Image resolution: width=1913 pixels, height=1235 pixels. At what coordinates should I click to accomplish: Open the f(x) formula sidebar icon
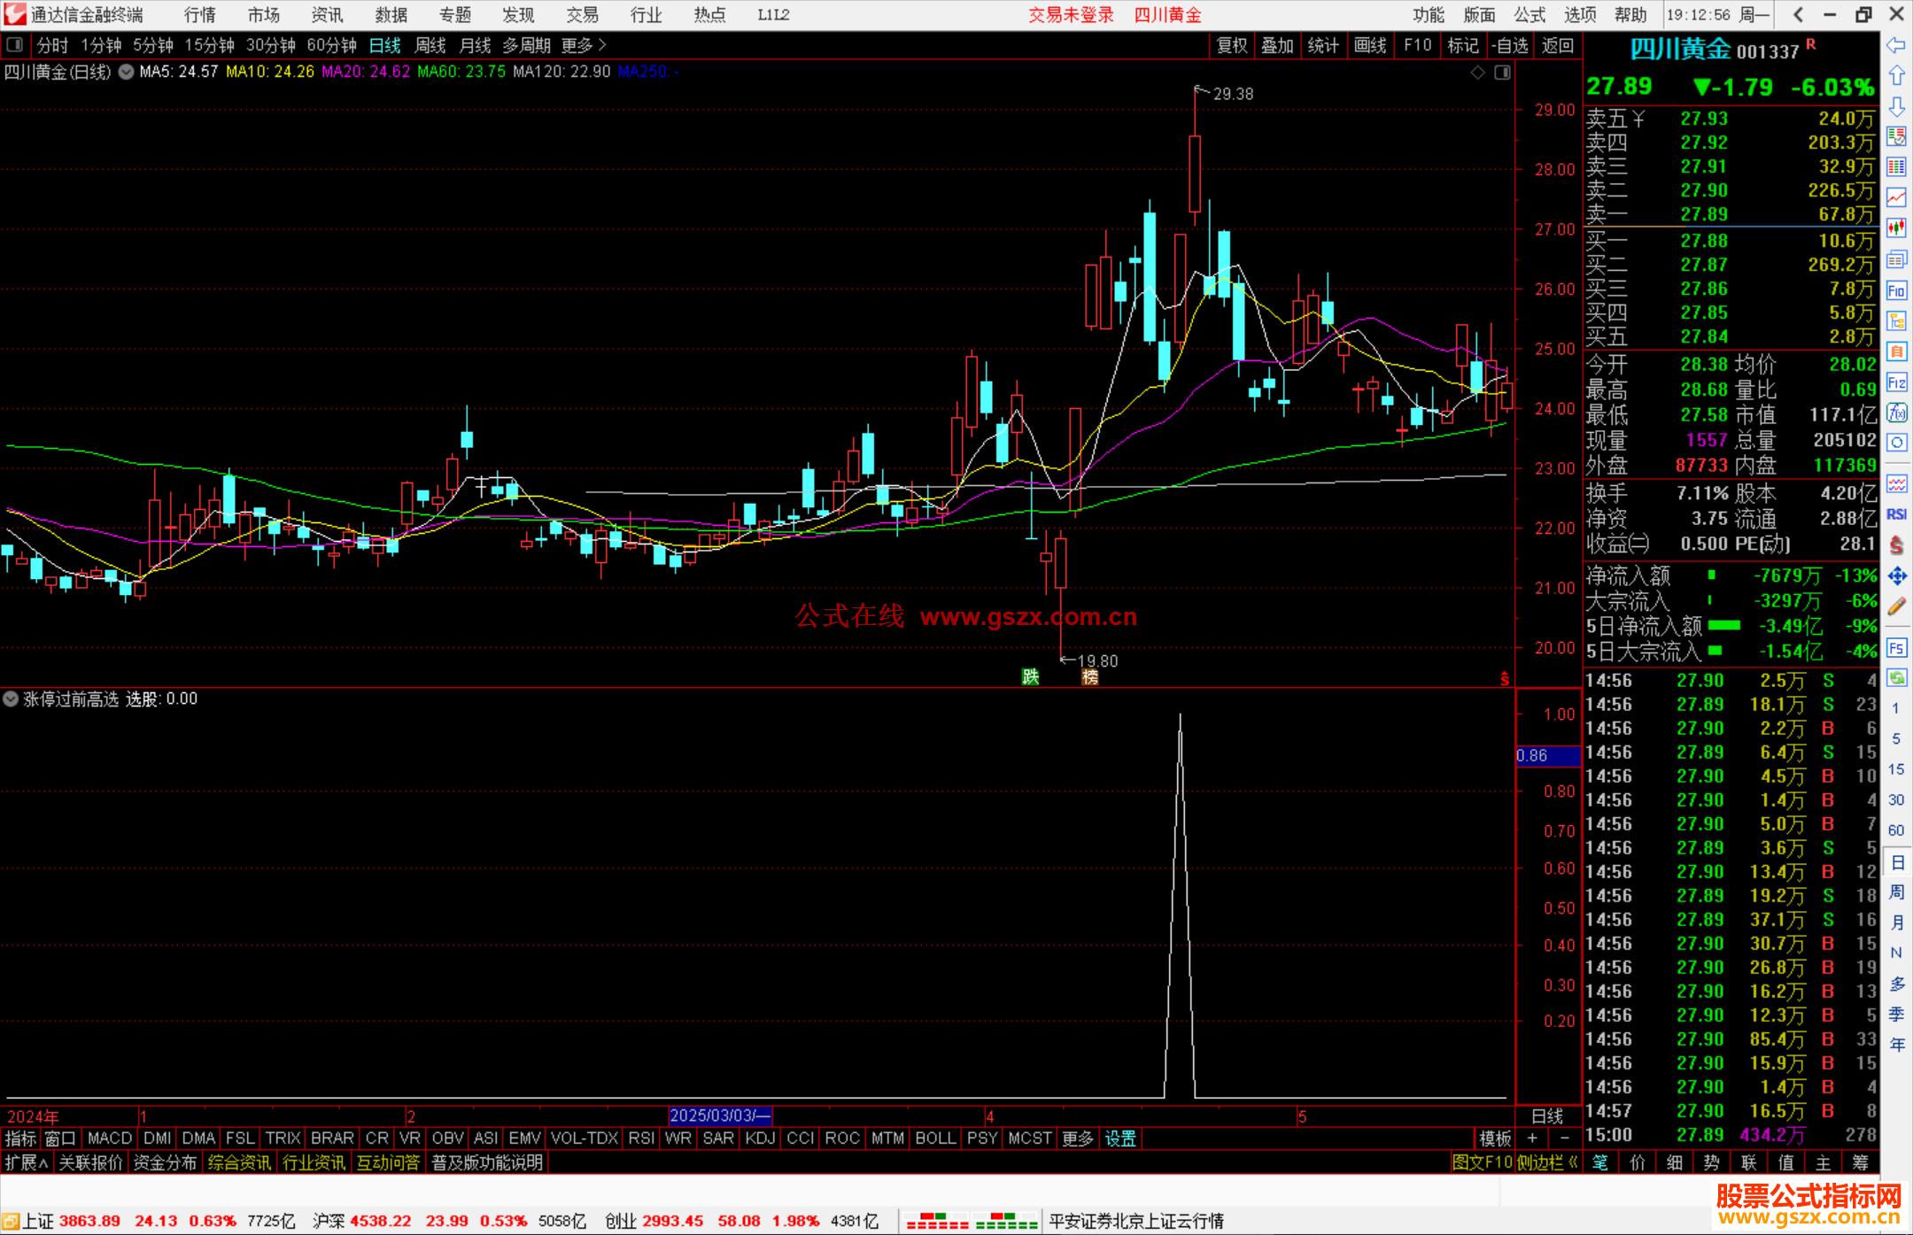(x=1896, y=413)
